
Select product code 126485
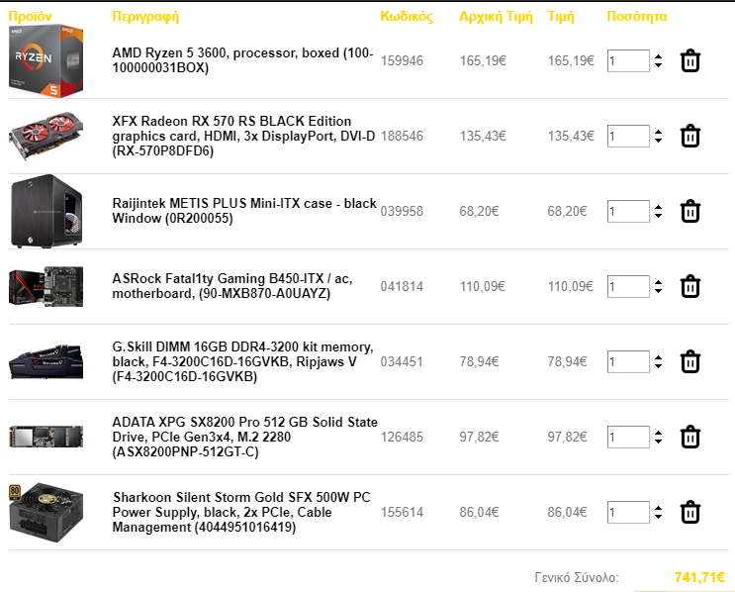[402, 437]
